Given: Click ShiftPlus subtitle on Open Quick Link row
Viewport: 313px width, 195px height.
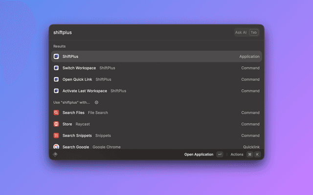Looking at the screenshot, I should tap(103, 79).
